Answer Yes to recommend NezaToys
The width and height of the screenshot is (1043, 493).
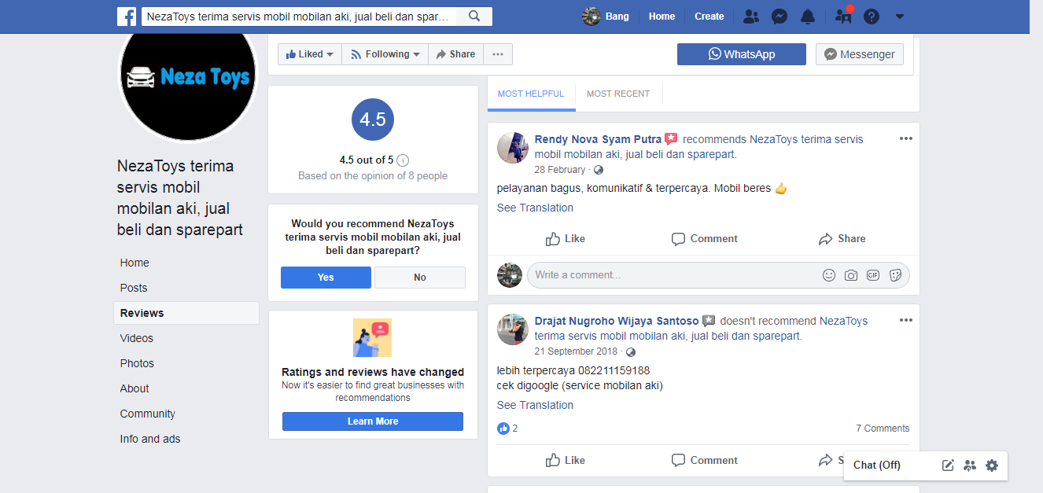326,278
